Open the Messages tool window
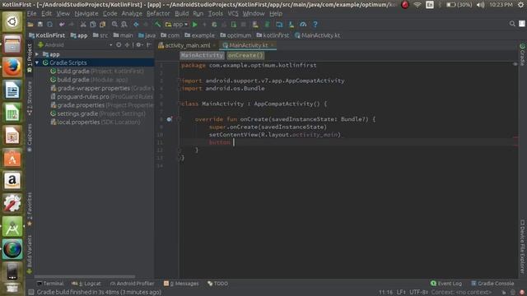The width and height of the screenshot is (527, 296). click(x=181, y=284)
